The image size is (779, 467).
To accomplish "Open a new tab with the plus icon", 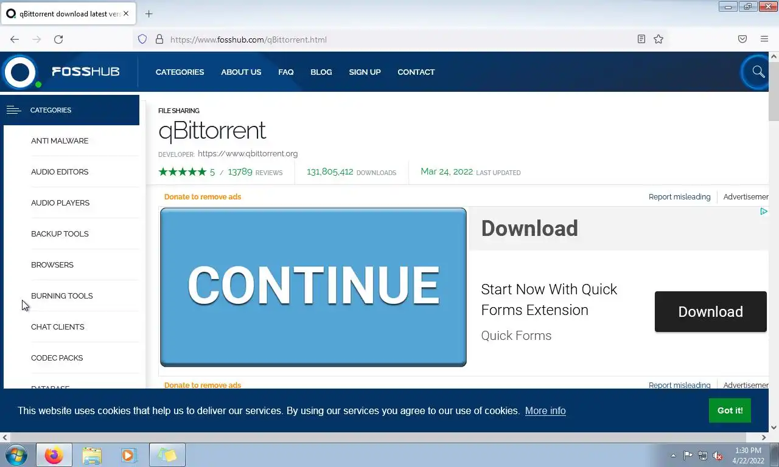I will 148,13.
